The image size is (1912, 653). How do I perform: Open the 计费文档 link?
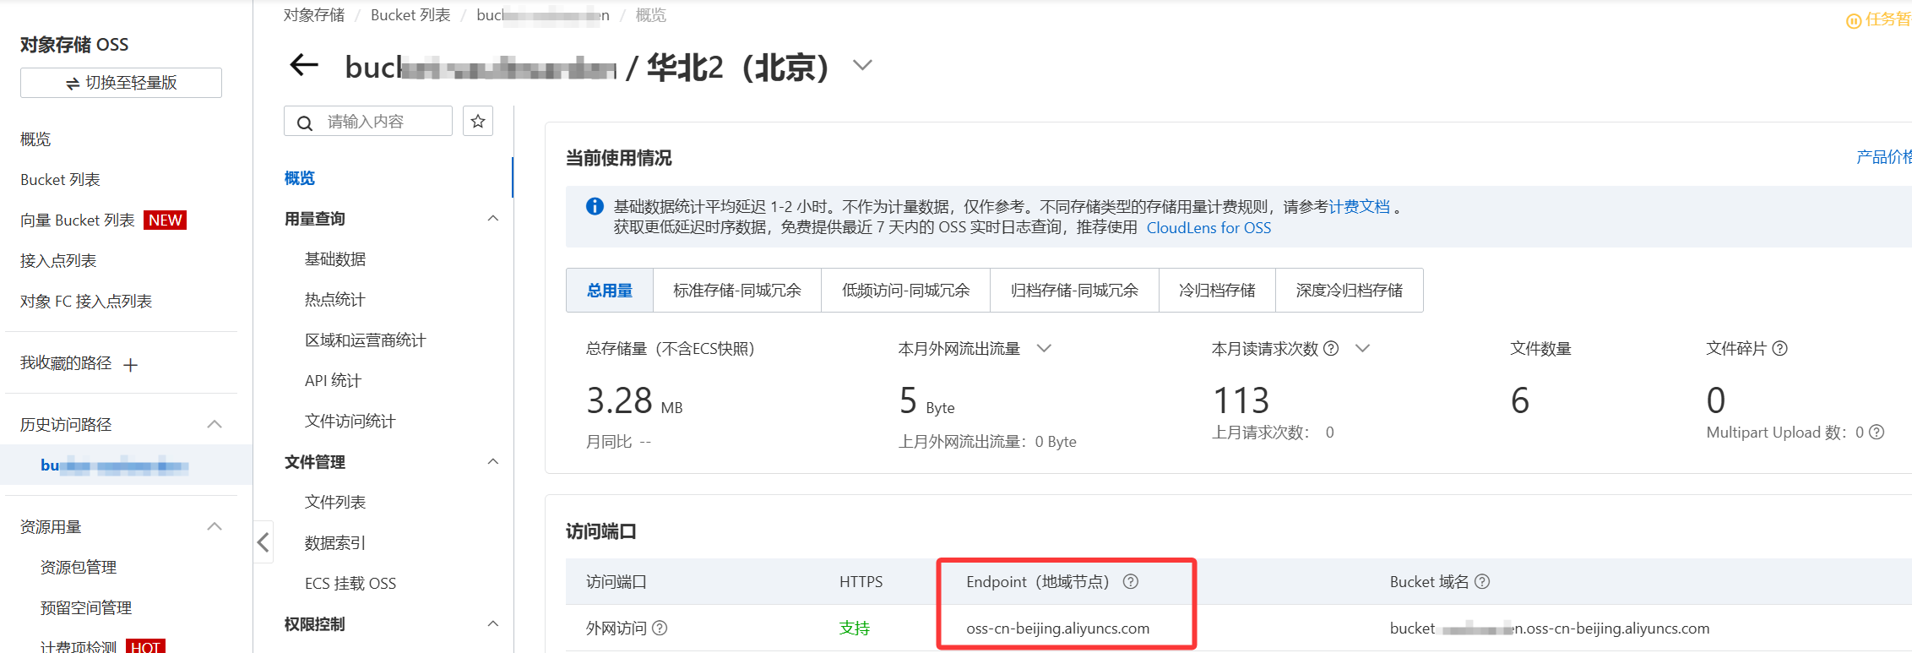point(1359,207)
